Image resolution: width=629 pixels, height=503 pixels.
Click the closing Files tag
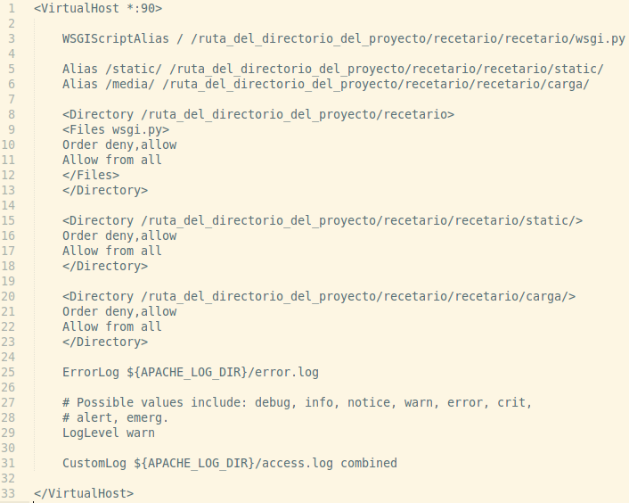[x=91, y=176]
